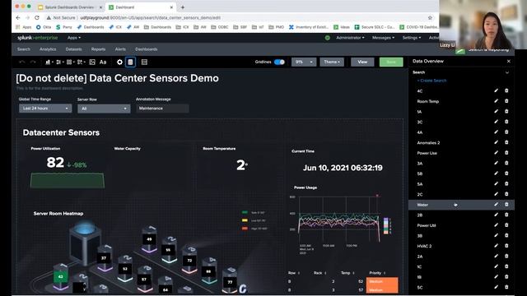Add a text box using Aa tool
Screen dimensions: 527x296
click(x=103, y=62)
